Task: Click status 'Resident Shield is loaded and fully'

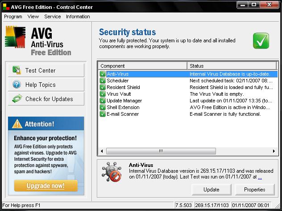Action: (x=231, y=87)
